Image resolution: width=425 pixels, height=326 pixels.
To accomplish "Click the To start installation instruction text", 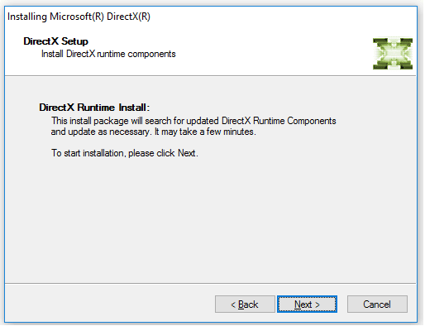I will click(x=125, y=153).
